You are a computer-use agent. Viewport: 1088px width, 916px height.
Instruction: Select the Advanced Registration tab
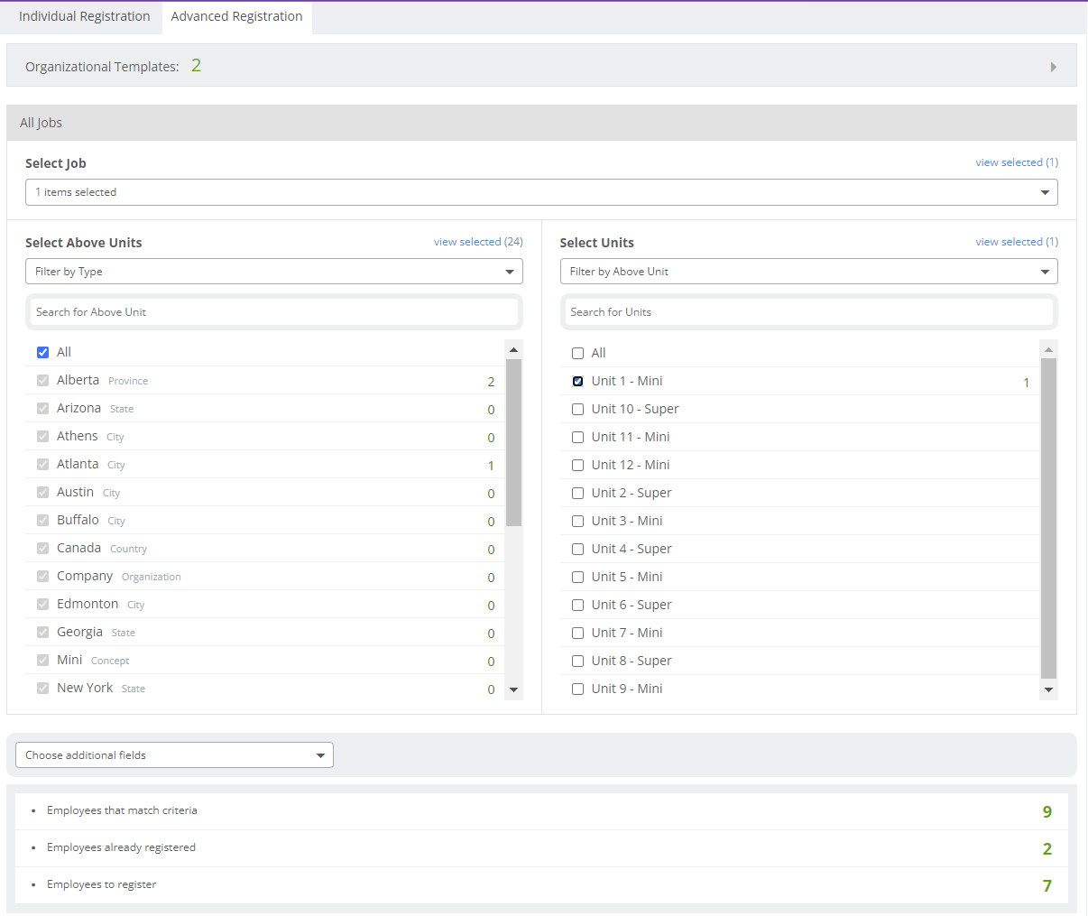click(x=236, y=16)
